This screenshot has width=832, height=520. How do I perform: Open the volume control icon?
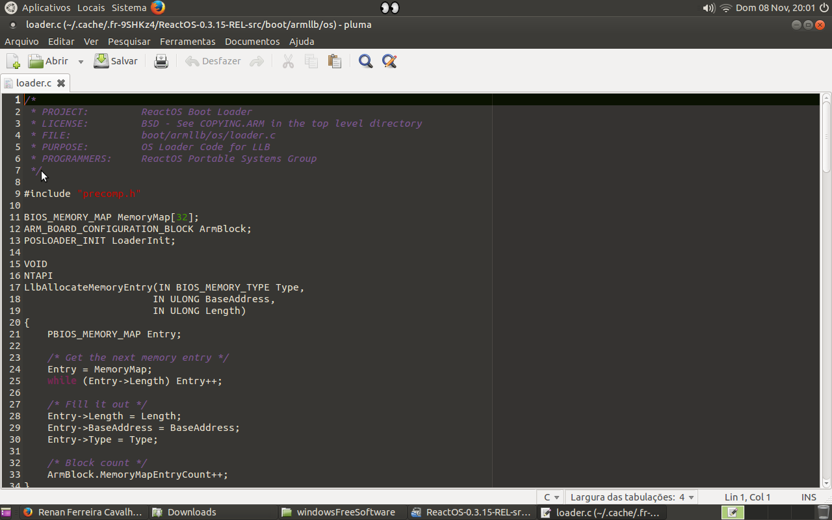[708, 8]
